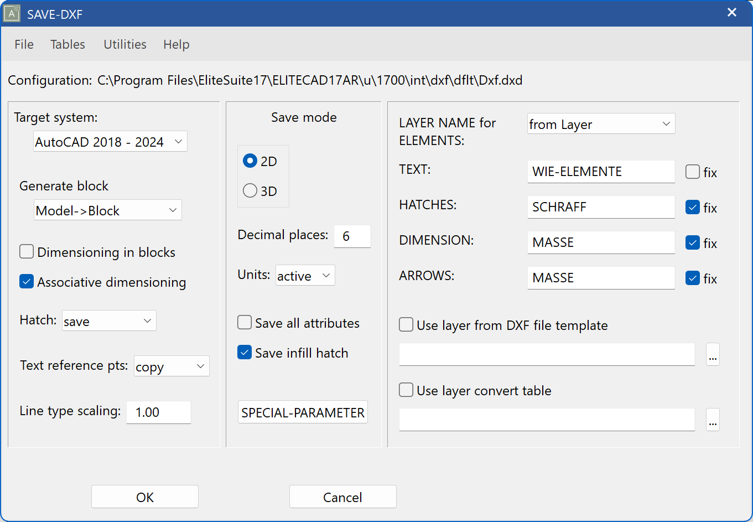Open the Utilities menu
The height and width of the screenshot is (522, 753).
click(124, 44)
